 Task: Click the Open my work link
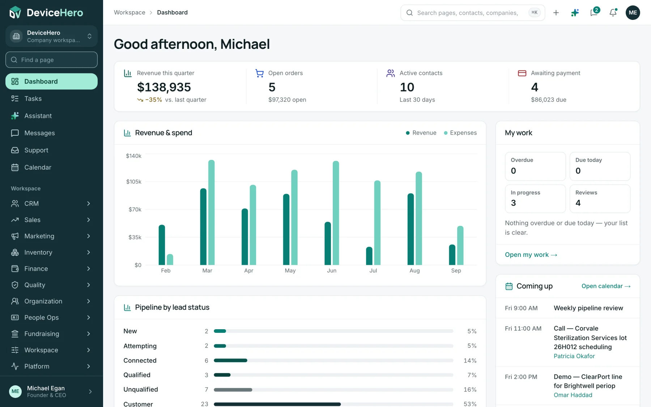(531, 255)
